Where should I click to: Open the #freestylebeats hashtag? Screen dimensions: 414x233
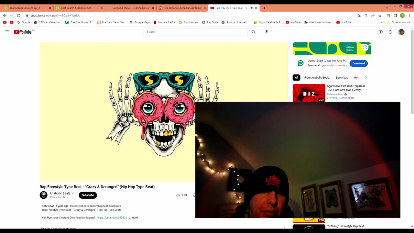[x=79, y=206]
